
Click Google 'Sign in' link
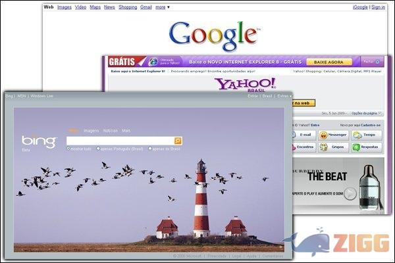378,7
